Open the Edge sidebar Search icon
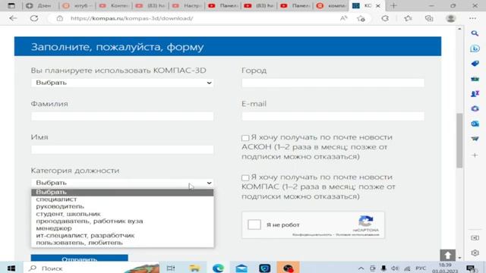The width and height of the screenshot is (486, 273). 475,33
